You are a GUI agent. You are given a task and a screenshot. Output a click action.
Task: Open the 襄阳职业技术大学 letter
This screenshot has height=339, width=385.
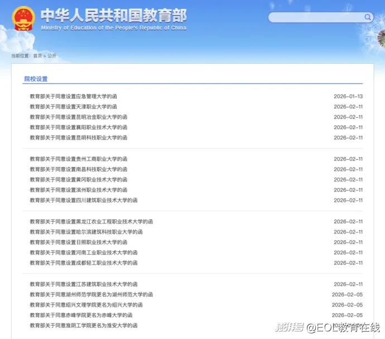pyautogui.click(x=78, y=127)
